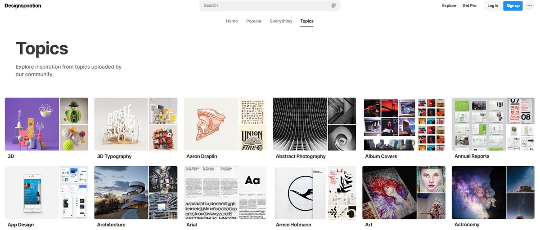Image resolution: width=540 pixels, height=230 pixels.
Task: Click the Astronomy label
Action: (x=467, y=225)
